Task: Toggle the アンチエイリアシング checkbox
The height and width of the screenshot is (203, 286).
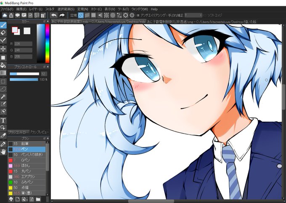Action: [x=138, y=15]
